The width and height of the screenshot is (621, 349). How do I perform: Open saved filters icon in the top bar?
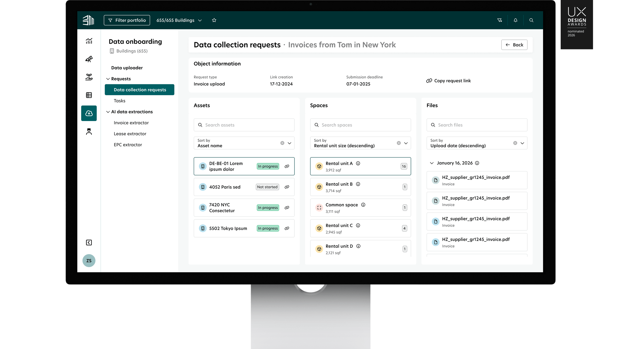500,20
